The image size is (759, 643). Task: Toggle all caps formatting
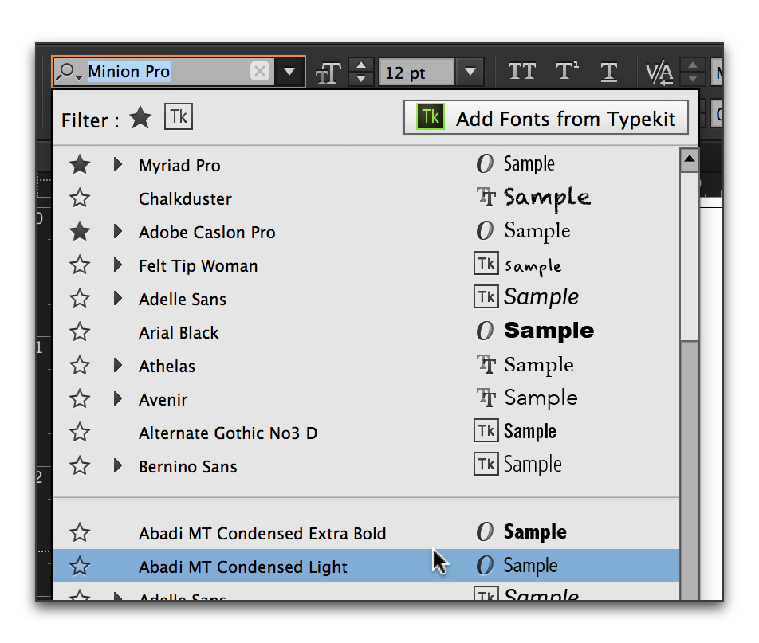point(522,72)
